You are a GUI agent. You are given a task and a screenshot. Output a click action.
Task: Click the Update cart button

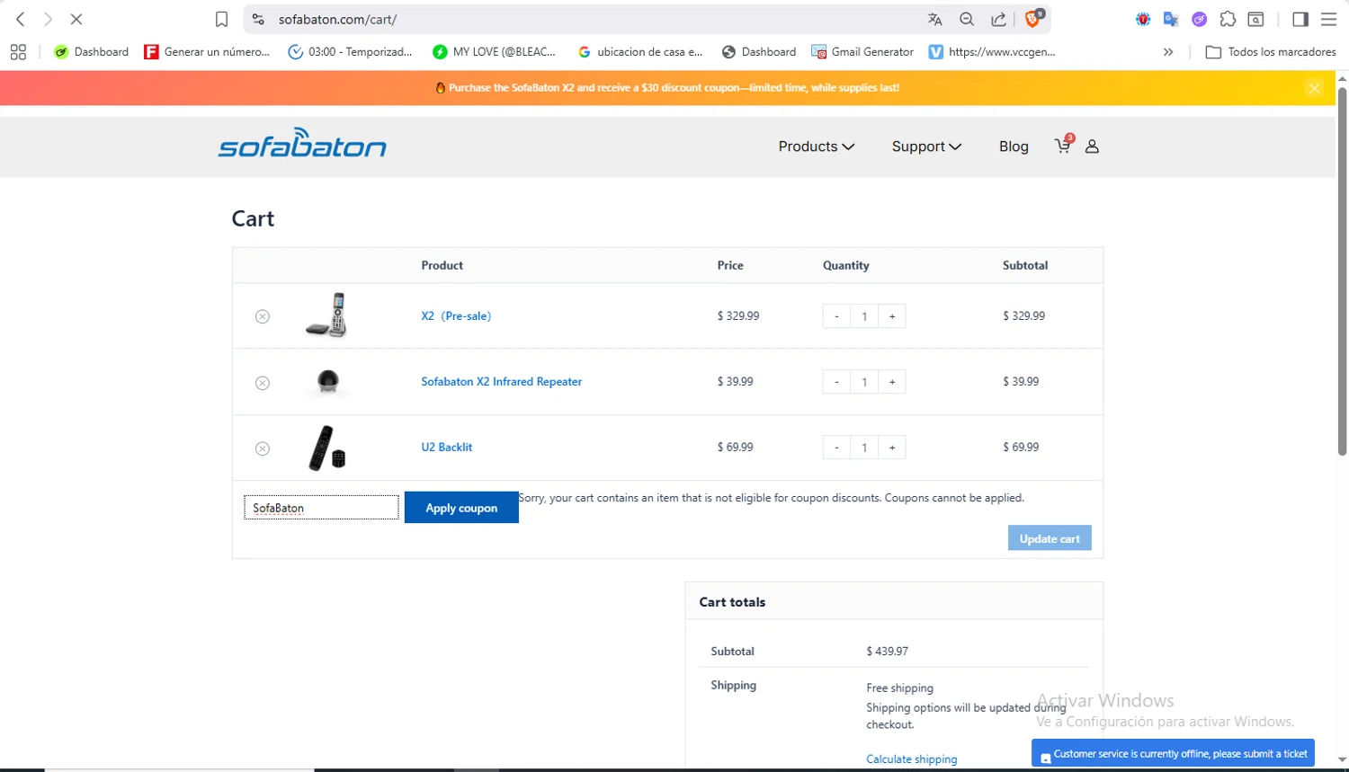click(x=1050, y=538)
